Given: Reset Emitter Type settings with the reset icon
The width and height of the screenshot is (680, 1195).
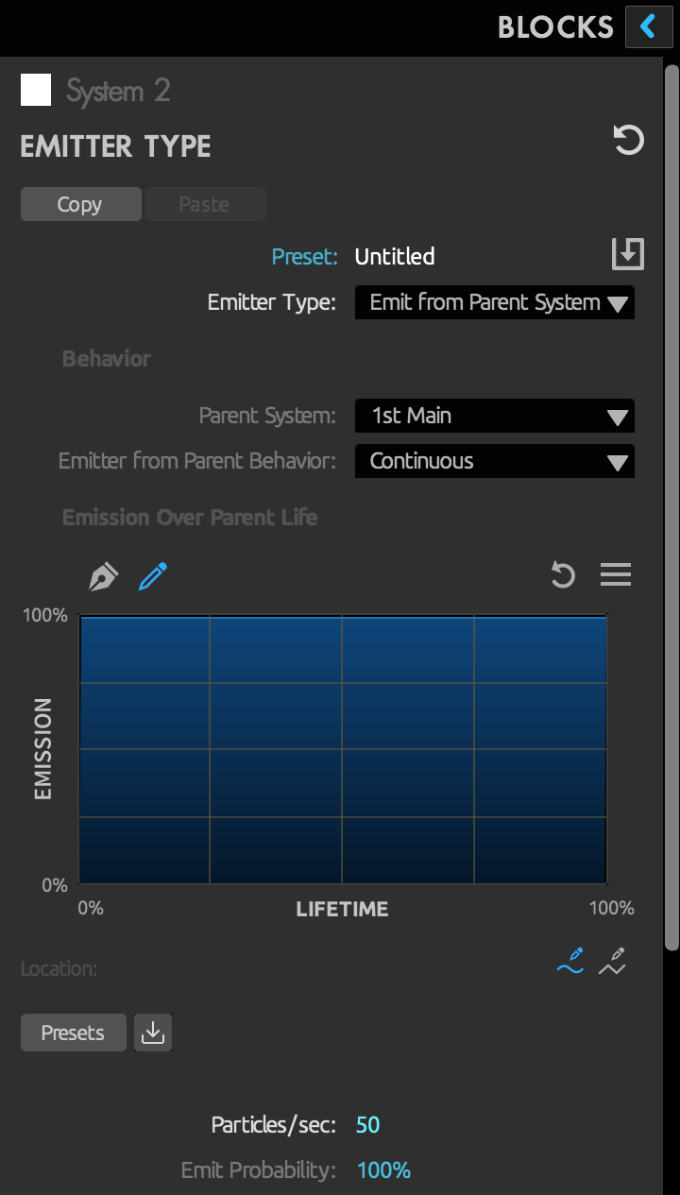Looking at the screenshot, I should coord(628,141).
